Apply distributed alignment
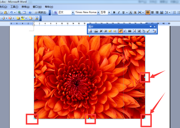 (x=162, y=12)
